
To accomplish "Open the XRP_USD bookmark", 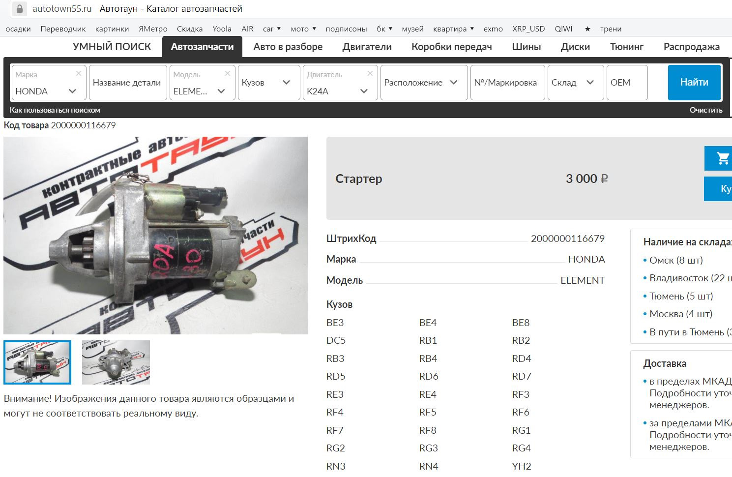I will [528, 29].
